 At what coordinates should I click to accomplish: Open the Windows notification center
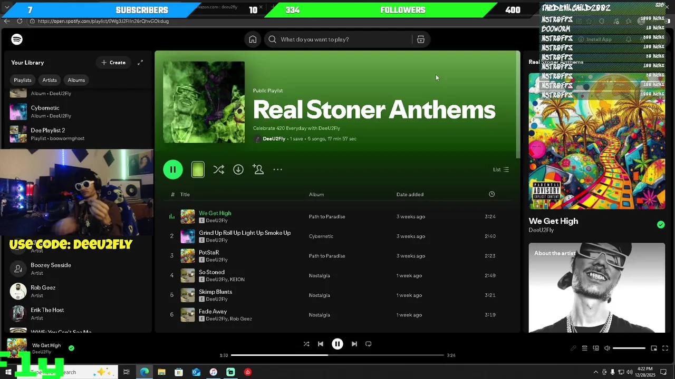point(663,372)
